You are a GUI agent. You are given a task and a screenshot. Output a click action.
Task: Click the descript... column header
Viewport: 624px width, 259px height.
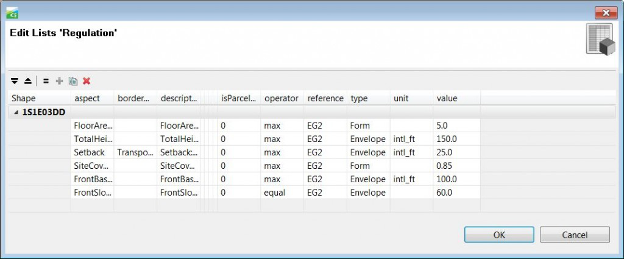click(179, 98)
